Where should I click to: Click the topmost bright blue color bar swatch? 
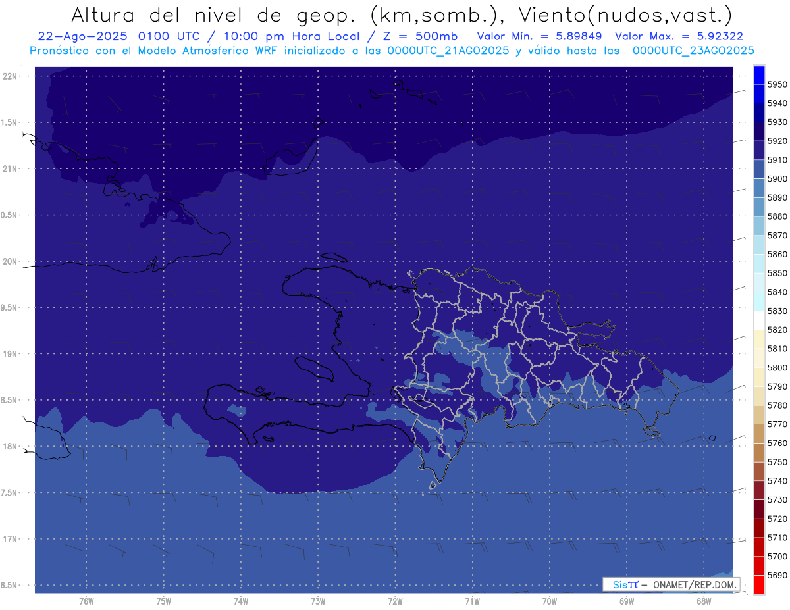[758, 74]
